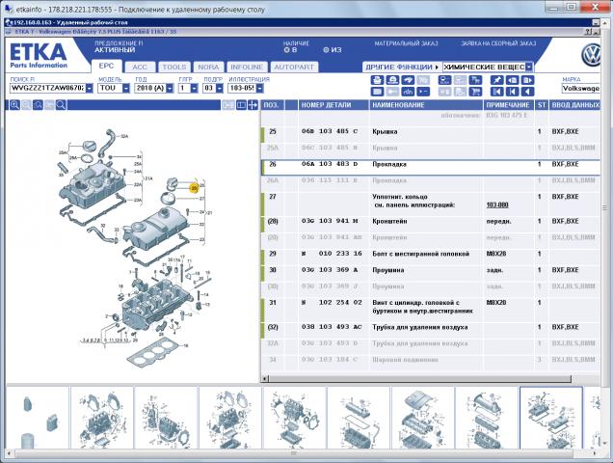
Task: Expand the ДРУГИЕ ФУНКЦИИ menu
Action: click(x=402, y=67)
